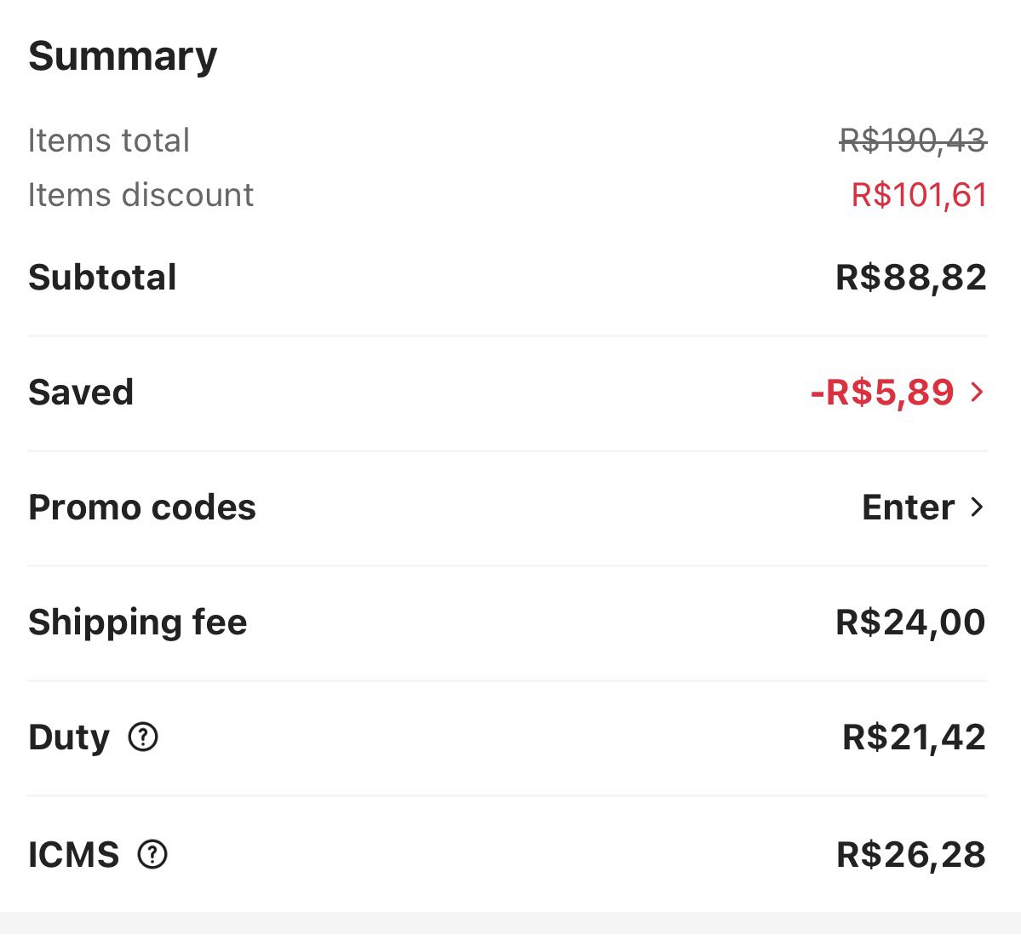Click the red -R$5,89 saved amount

pyautogui.click(x=881, y=393)
